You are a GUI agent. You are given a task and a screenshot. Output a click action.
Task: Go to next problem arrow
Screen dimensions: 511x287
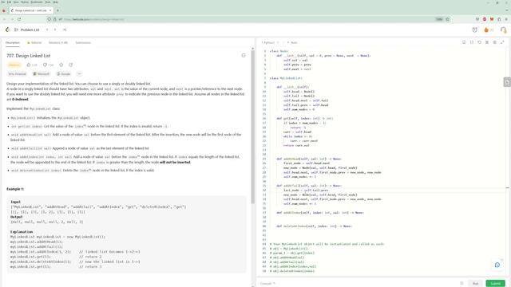[x=55, y=29]
